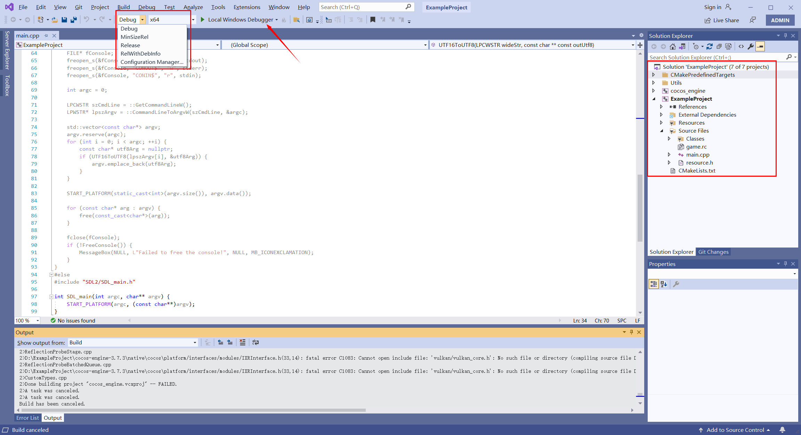Open the Build menu
The height and width of the screenshot is (435, 801).
(x=123, y=7)
